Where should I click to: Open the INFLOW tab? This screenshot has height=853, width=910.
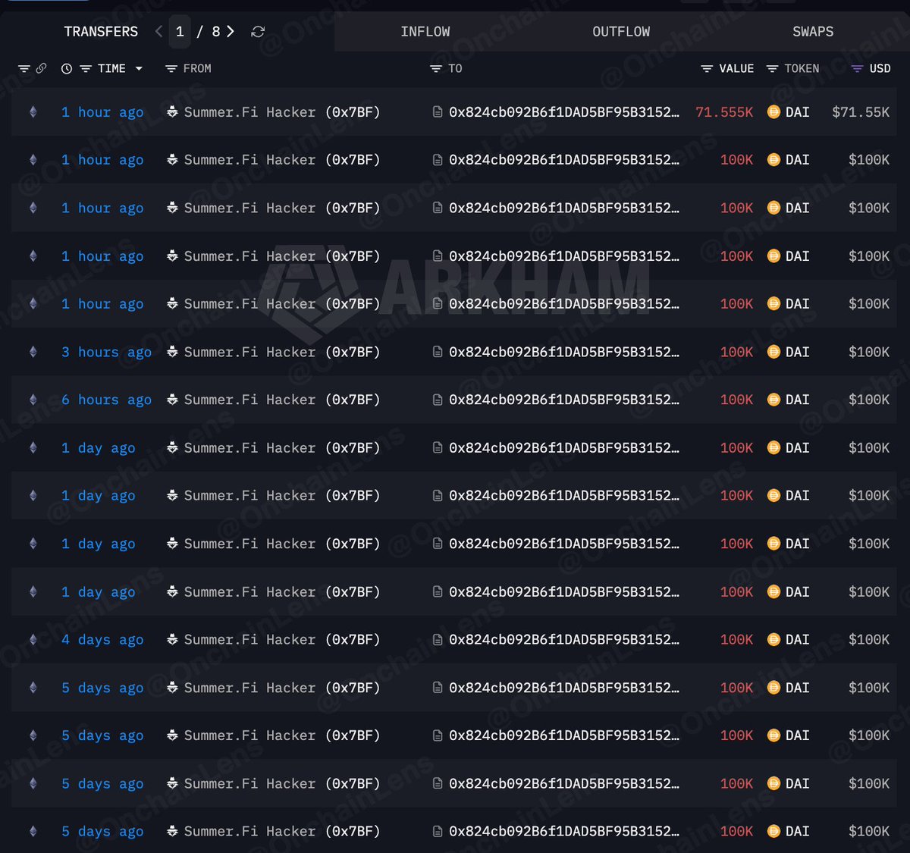[425, 31]
